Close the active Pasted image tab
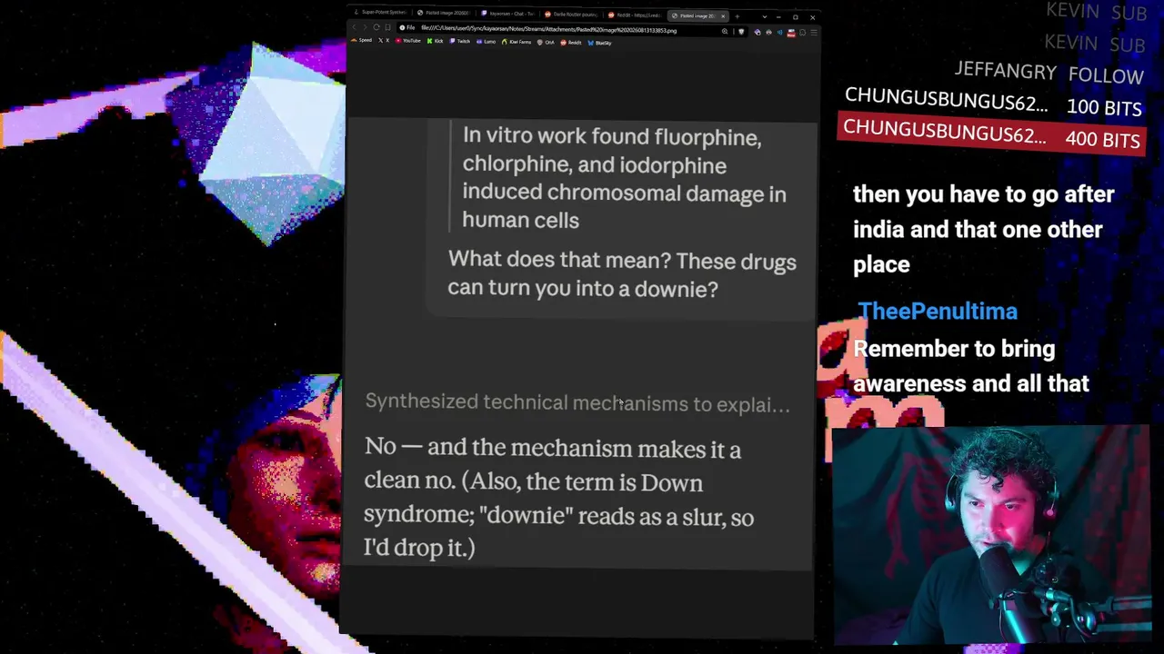1164x654 pixels. (x=723, y=15)
